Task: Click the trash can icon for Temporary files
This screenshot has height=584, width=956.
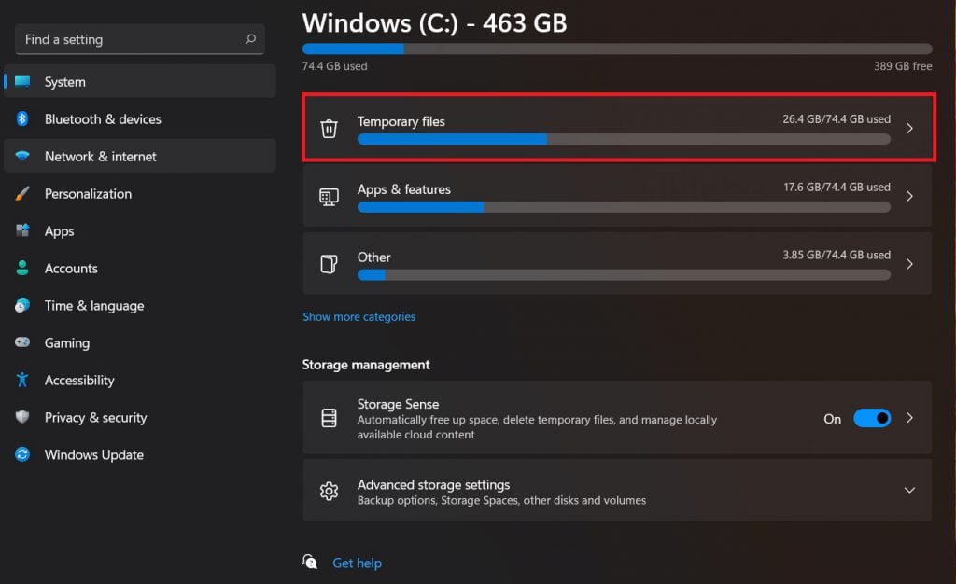Action: (x=330, y=128)
